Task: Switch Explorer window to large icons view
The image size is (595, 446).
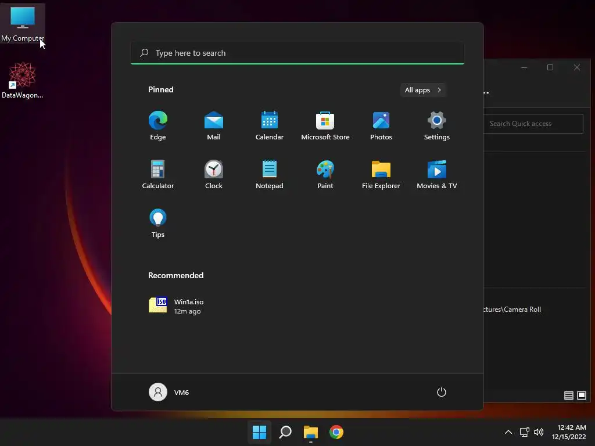Action: pos(581,395)
